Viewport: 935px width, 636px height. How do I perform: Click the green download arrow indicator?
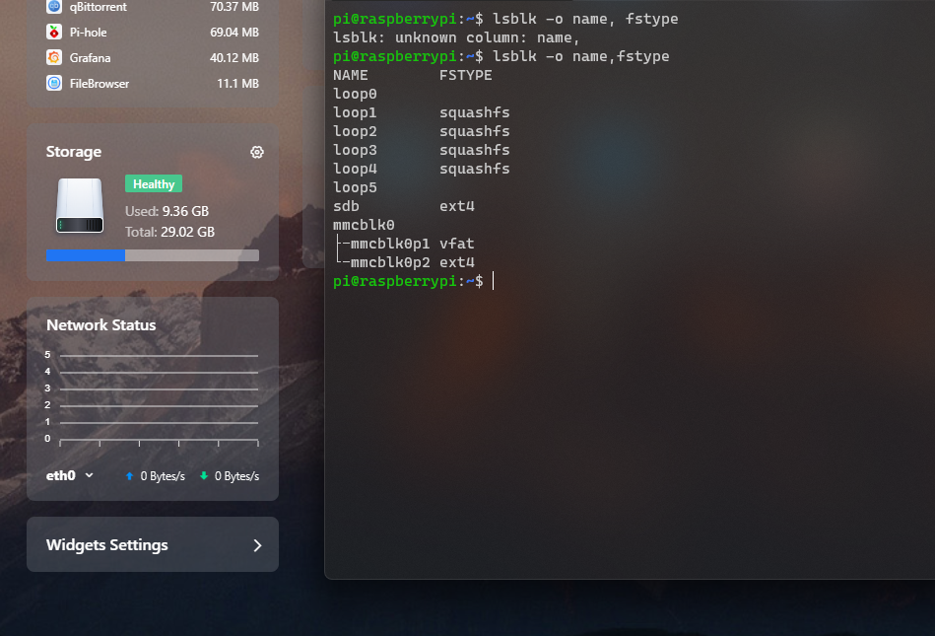coord(204,475)
